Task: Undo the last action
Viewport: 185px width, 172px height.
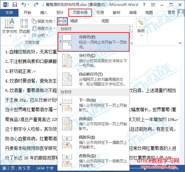Action: (24, 5)
